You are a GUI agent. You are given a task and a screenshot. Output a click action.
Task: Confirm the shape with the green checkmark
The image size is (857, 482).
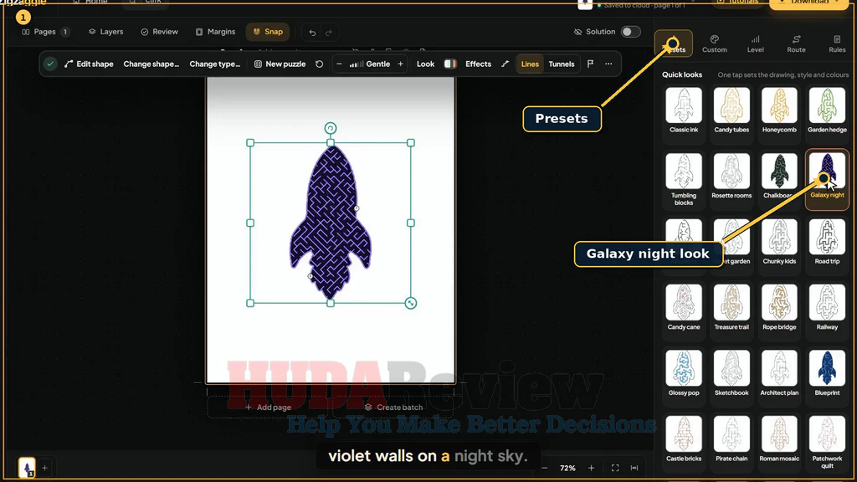click(x=50, y=64)
